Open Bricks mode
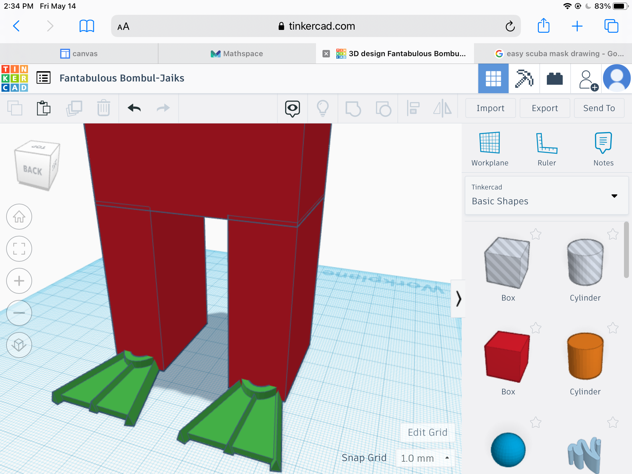 click(555, 78)
